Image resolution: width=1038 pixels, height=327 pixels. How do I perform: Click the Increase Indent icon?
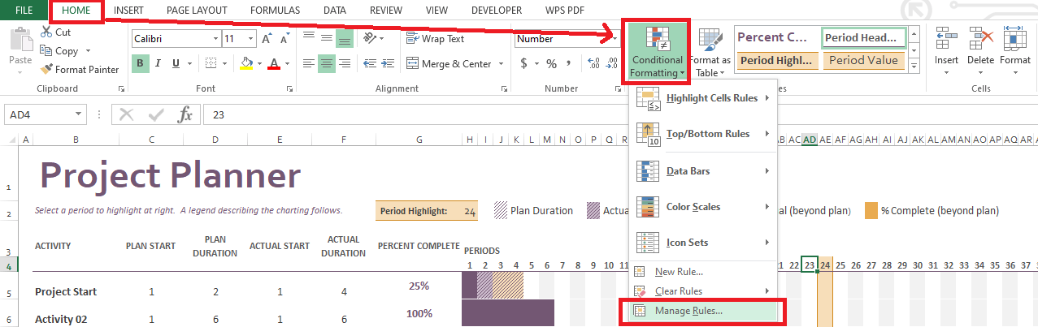(388, 63)
